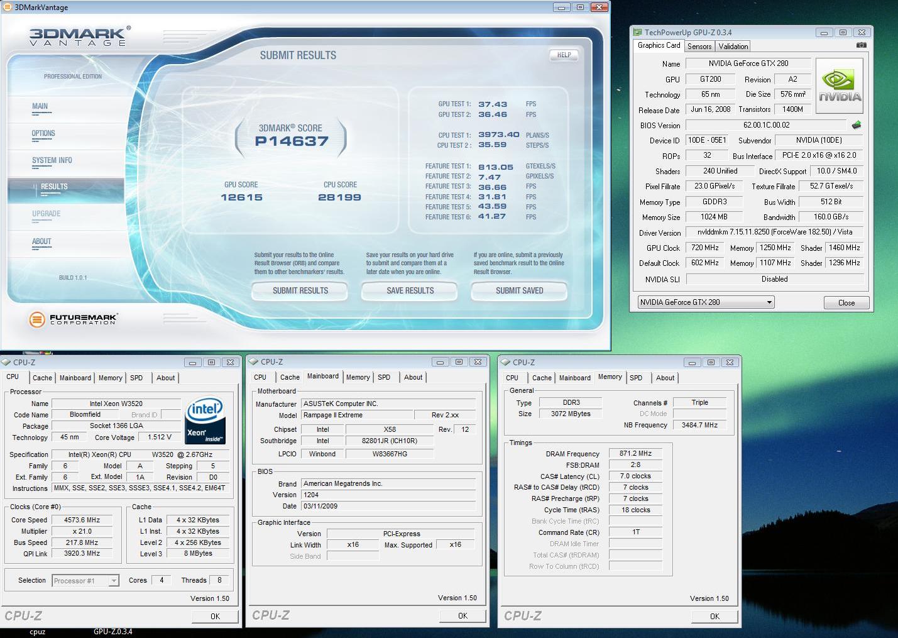Click the Close button in GPU-Z
898x638 pixels.
pos(846,303)
